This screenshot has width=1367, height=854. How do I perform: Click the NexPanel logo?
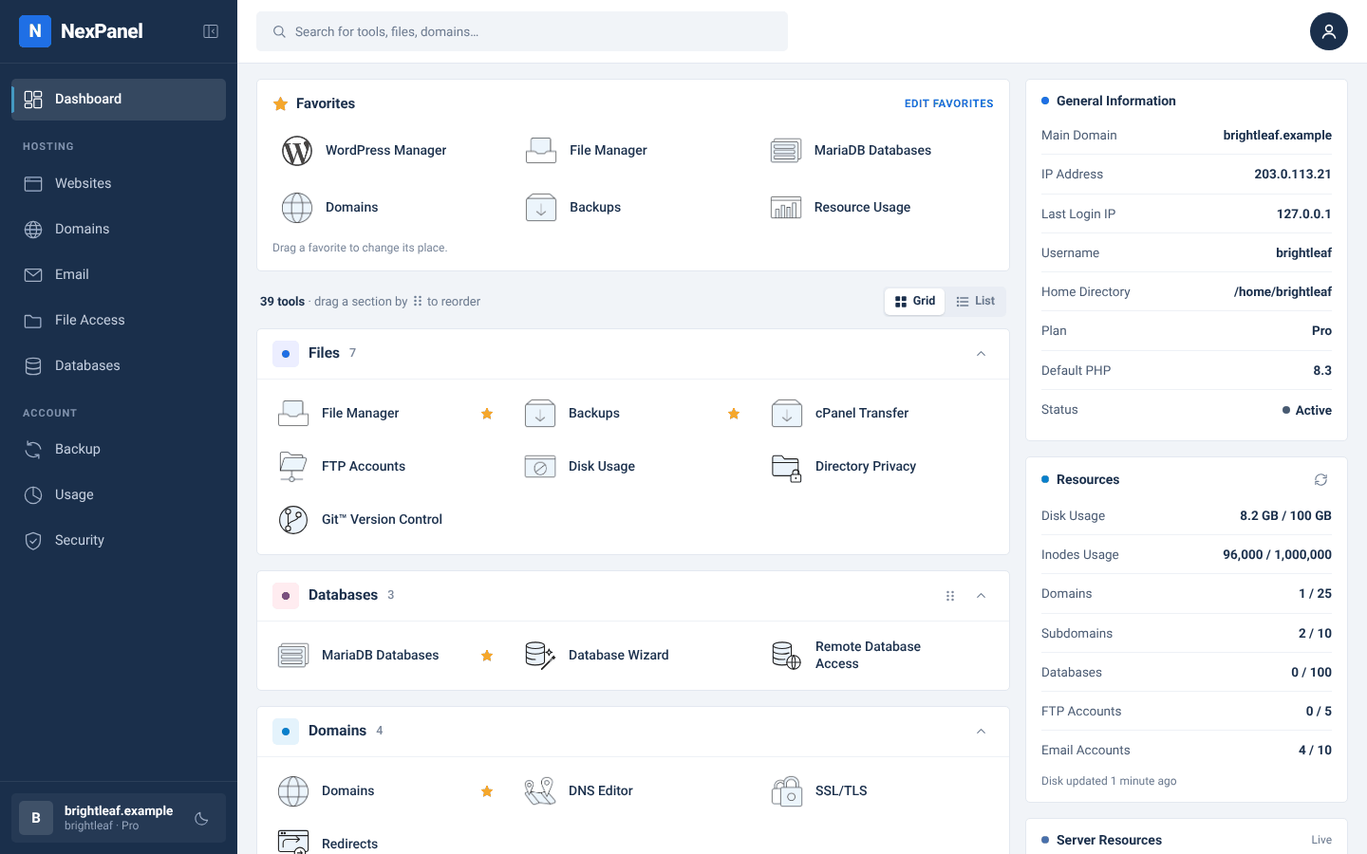[x=82, y=31]
